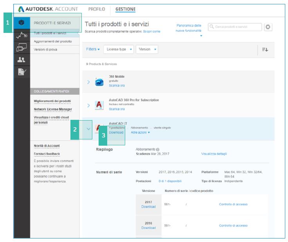288x242 pixels.
Task: Switch to the PROFILO tab
Action: click(x=97, y=9)
